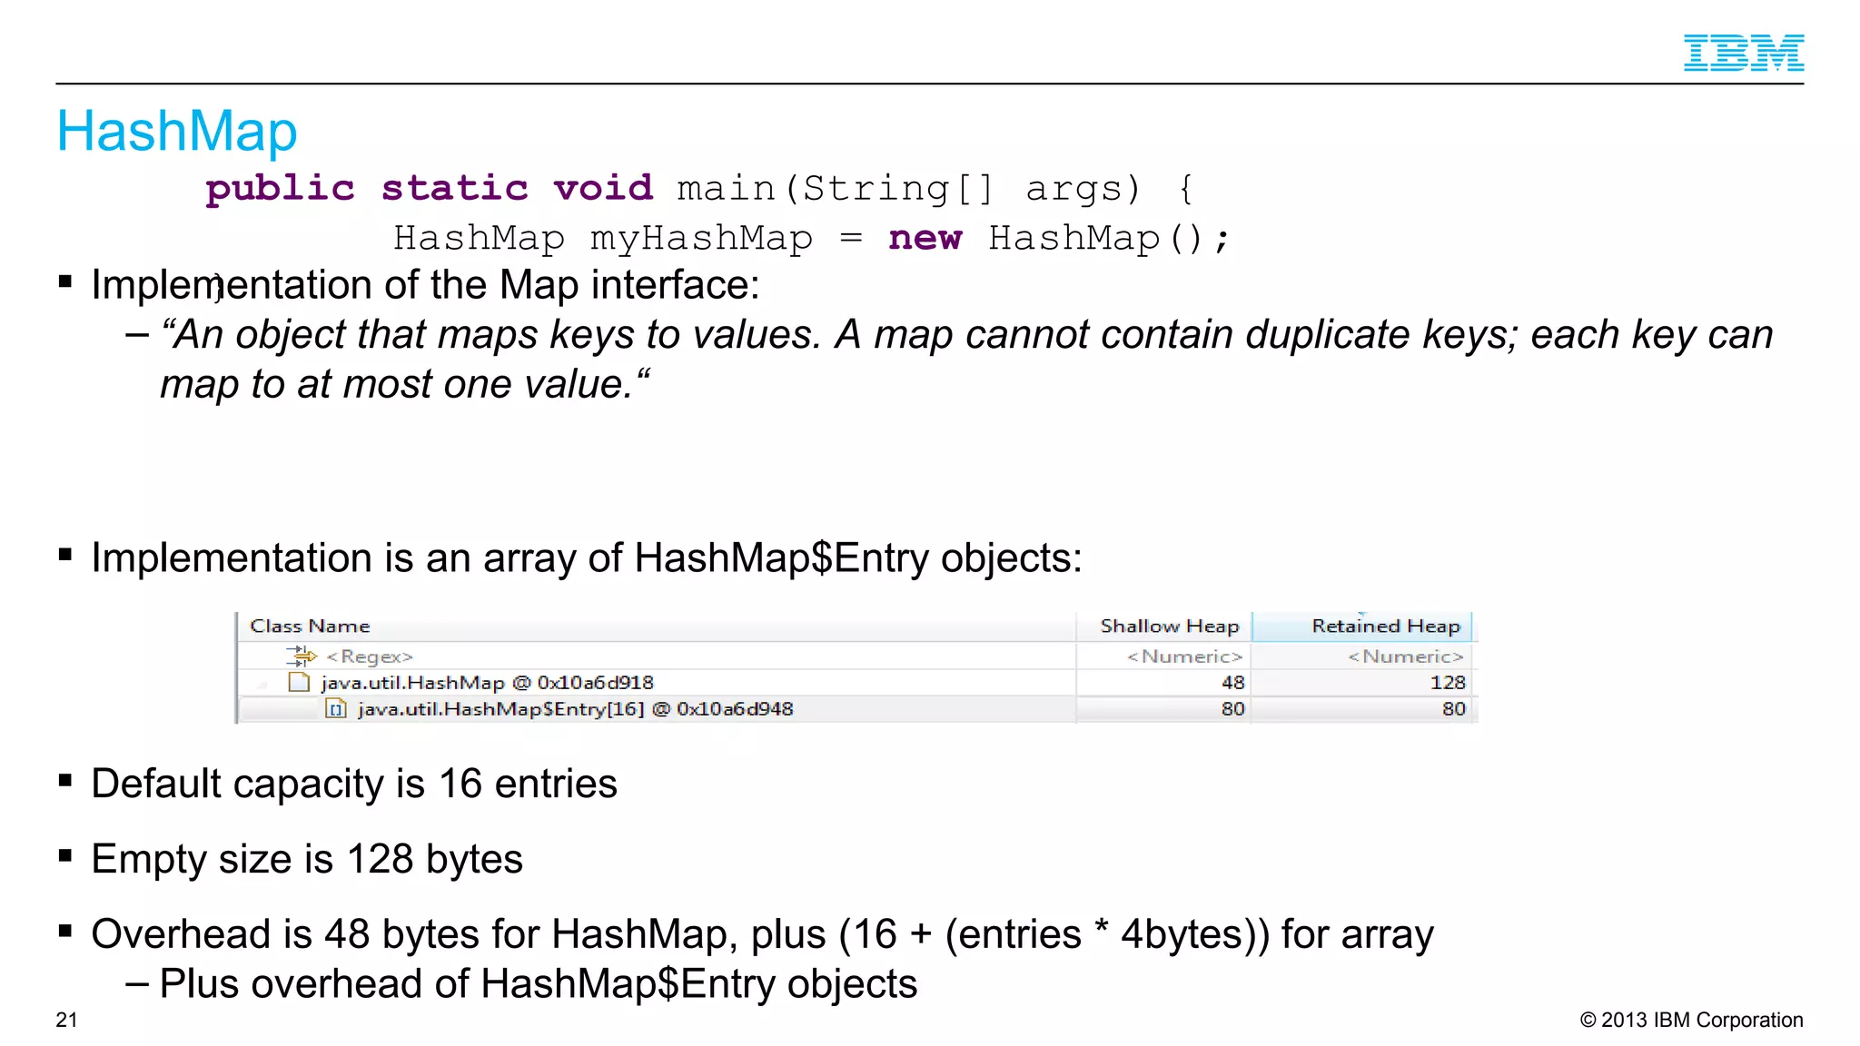This screenshot has height=1046, width=1860.
Task: Click shallow heap value 80 for Entry array
Action: tap(1232, 709)
